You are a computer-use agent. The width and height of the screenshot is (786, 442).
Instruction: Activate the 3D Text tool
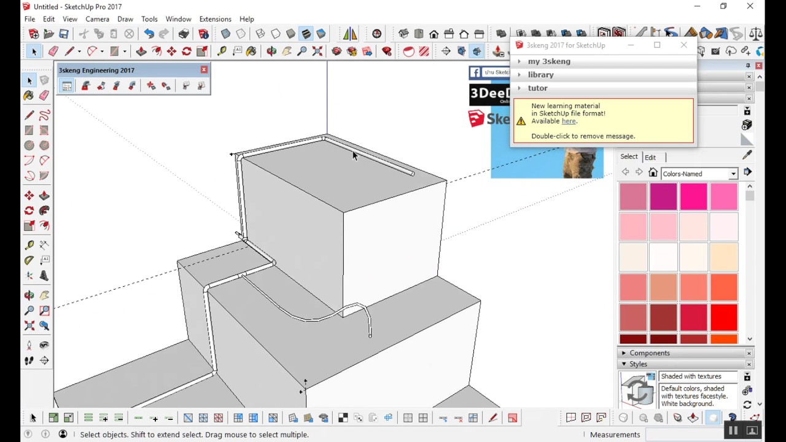click(44, 276)
